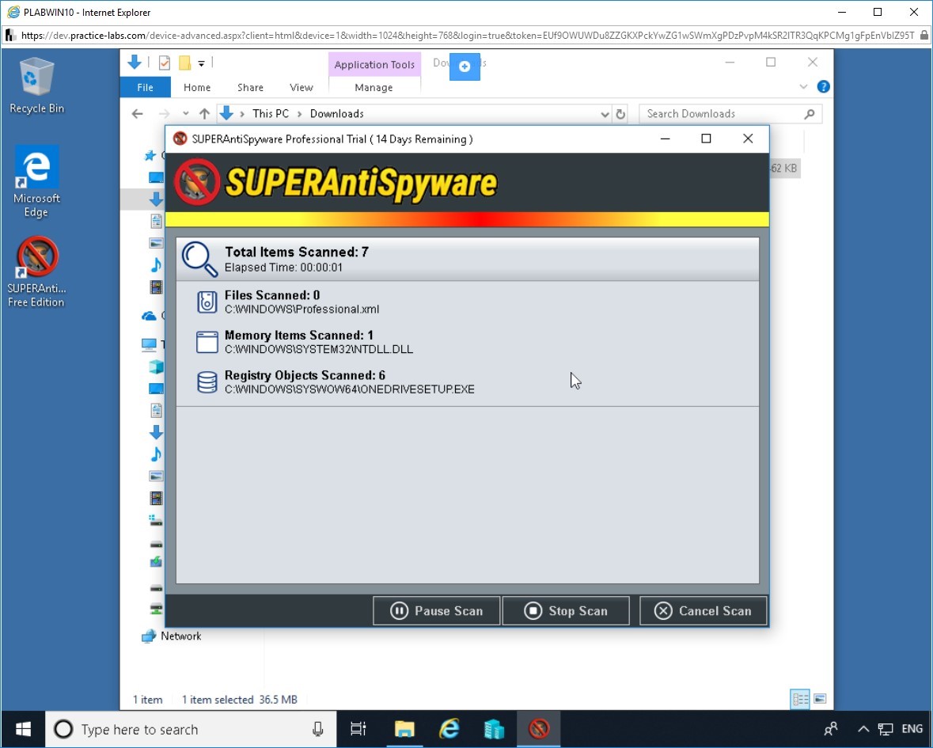
Task: Click the magnifier icon beside Total Items Scanned
Action: pyautogui.click(x=200, y=259)
